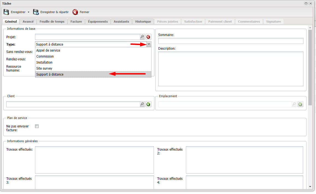Screen dimensions: 316x194
Task: Click the scrollbar up arrow
Action: [x=310, y=28]
